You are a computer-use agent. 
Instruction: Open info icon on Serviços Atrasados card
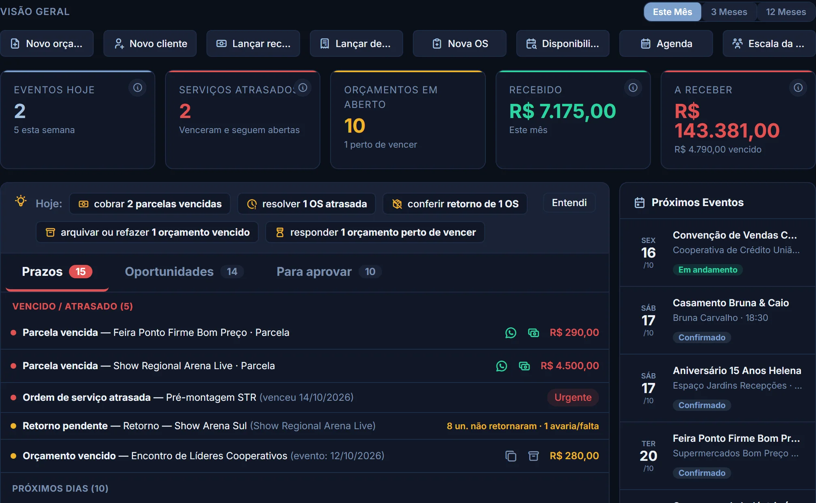[x=303, y=88]
